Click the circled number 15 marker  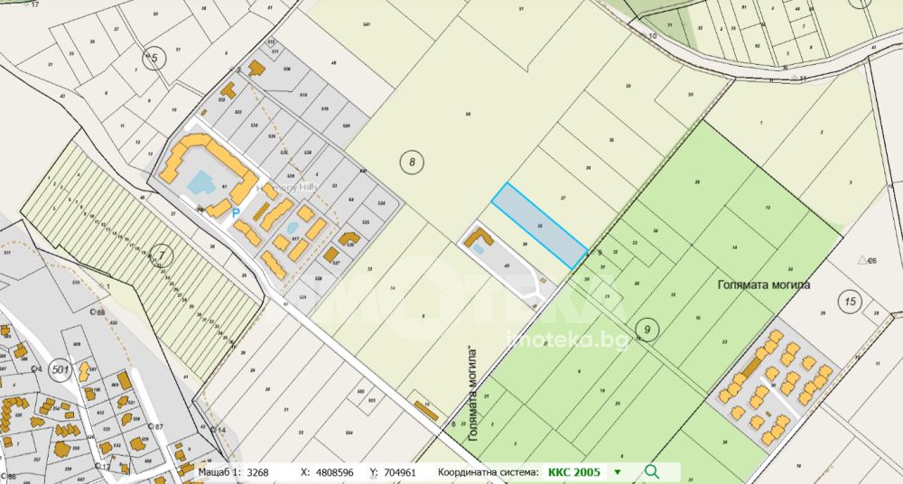[849, 301]
